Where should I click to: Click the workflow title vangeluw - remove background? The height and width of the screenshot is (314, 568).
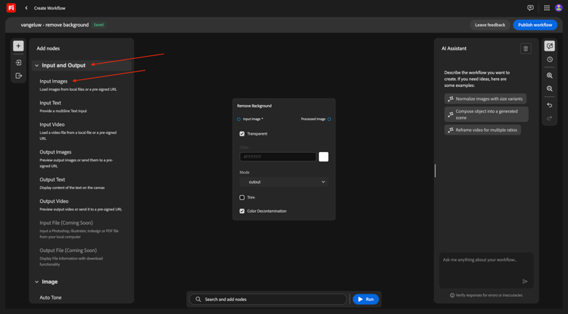click(x=55, y=25)
